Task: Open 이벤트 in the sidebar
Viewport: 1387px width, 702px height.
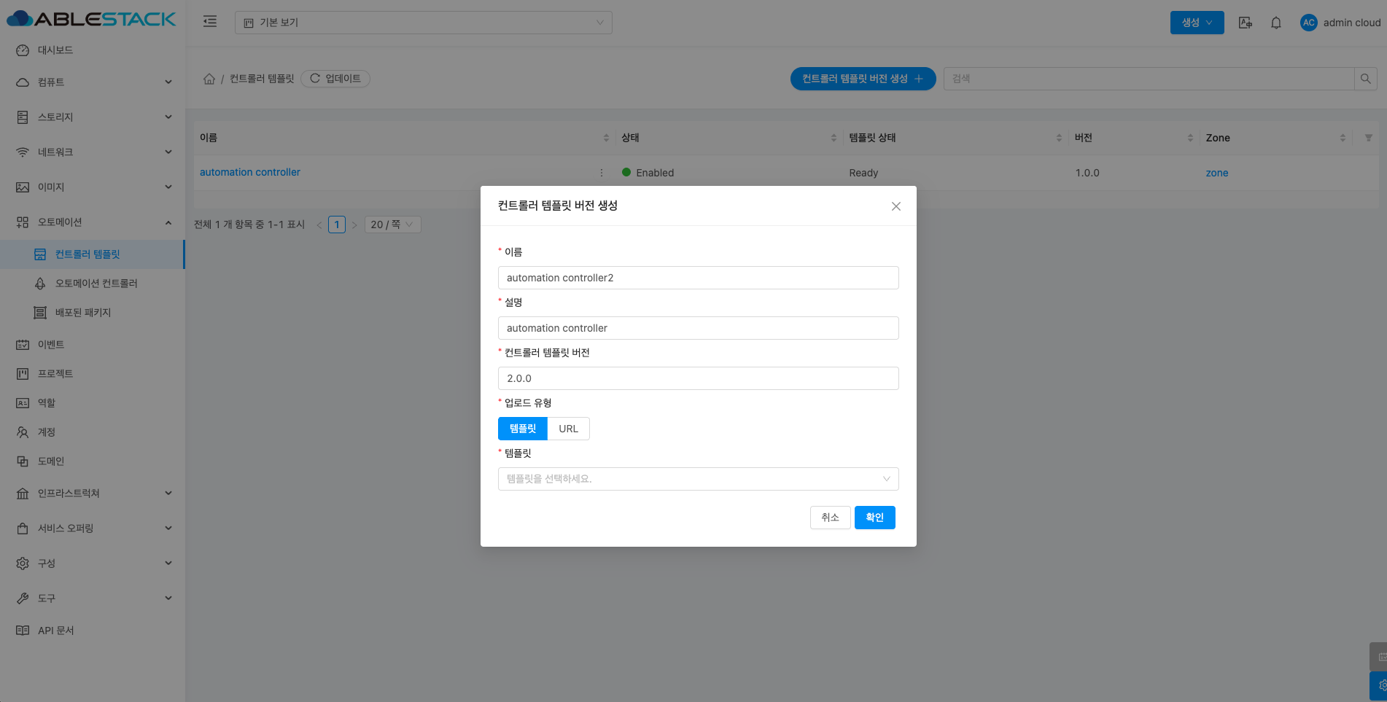Action: tap(93, 345)
